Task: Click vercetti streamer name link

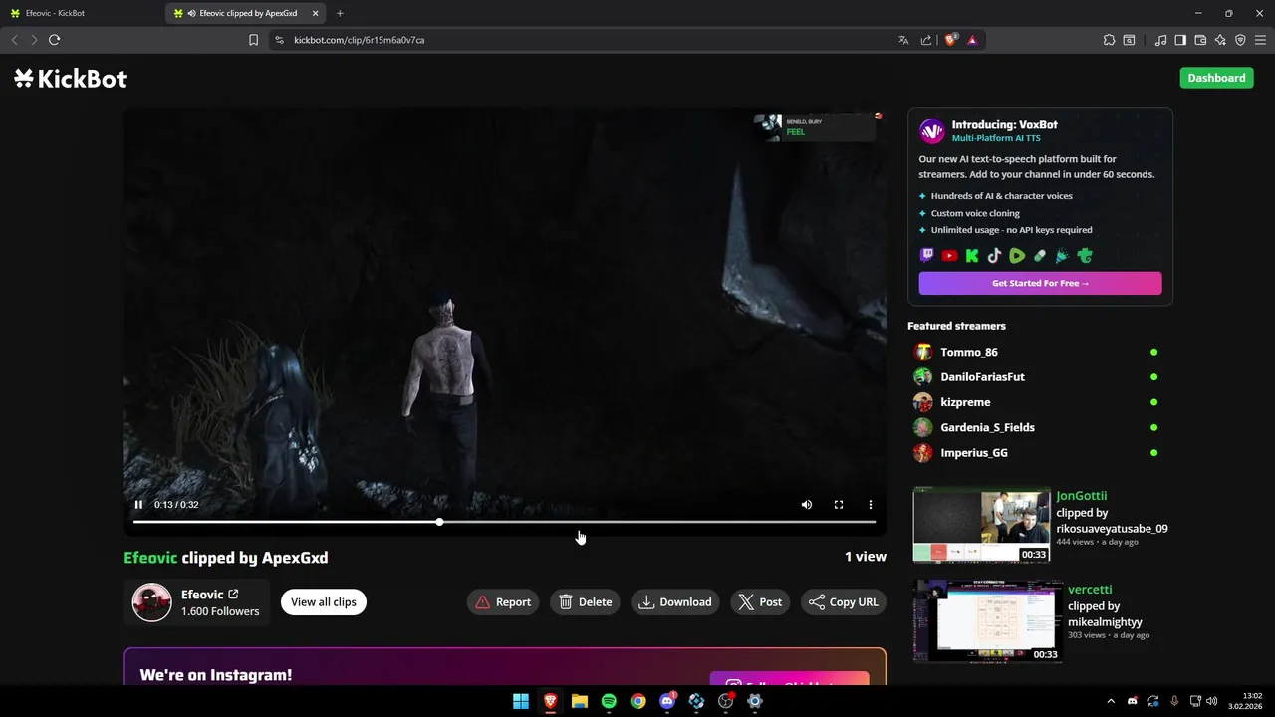Action: click(x=1090, y=590)
